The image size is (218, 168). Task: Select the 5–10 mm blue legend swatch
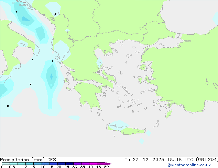[37, 164]
